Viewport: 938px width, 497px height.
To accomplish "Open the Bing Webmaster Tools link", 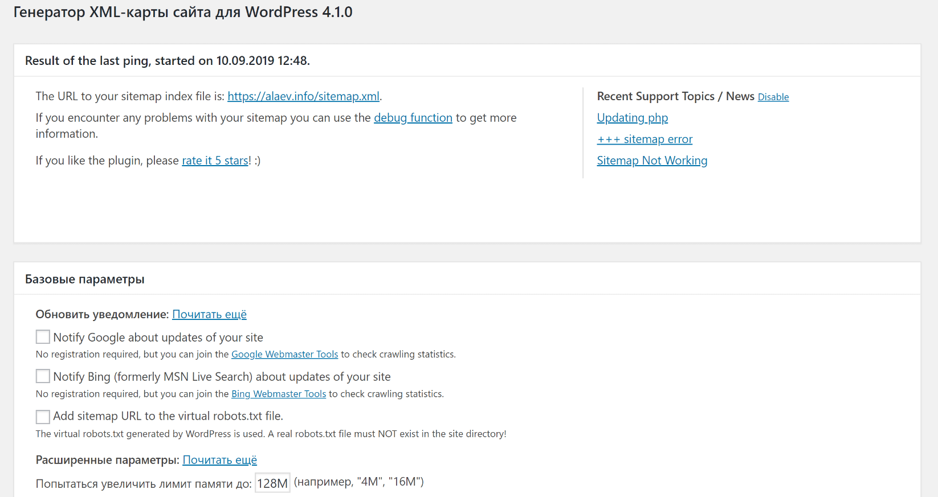I will [278, 394].
